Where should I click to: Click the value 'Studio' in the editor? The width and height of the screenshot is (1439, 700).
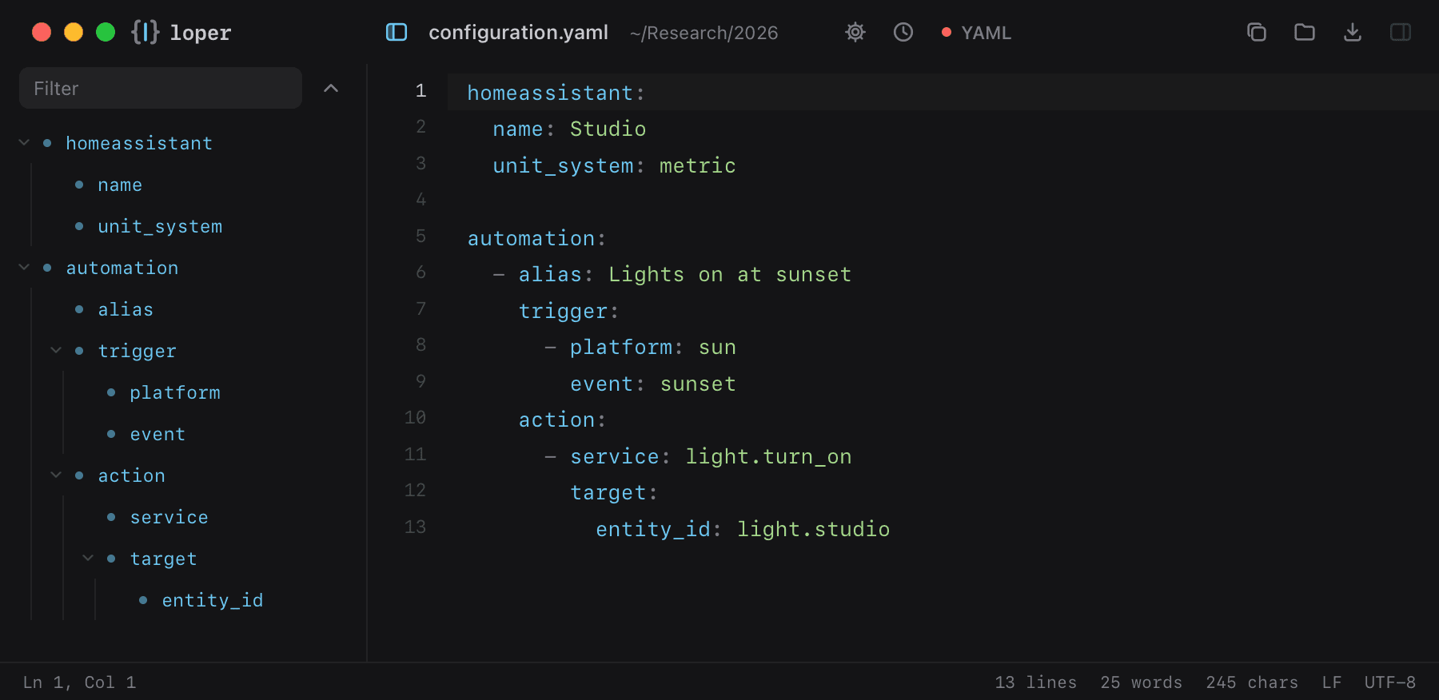[608, 129]
